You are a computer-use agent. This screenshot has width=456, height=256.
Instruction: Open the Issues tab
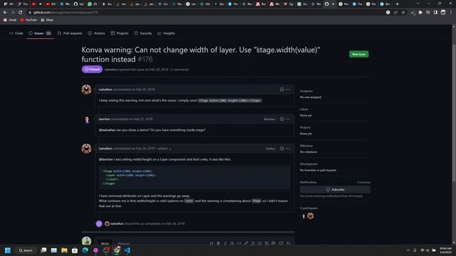coord(40,33)
